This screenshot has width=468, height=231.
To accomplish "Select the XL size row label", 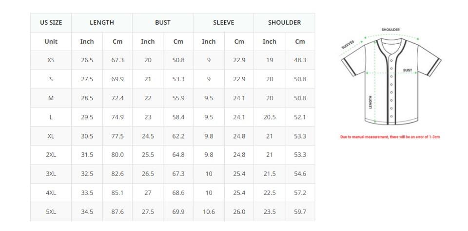I will click(x=51, y=136).
